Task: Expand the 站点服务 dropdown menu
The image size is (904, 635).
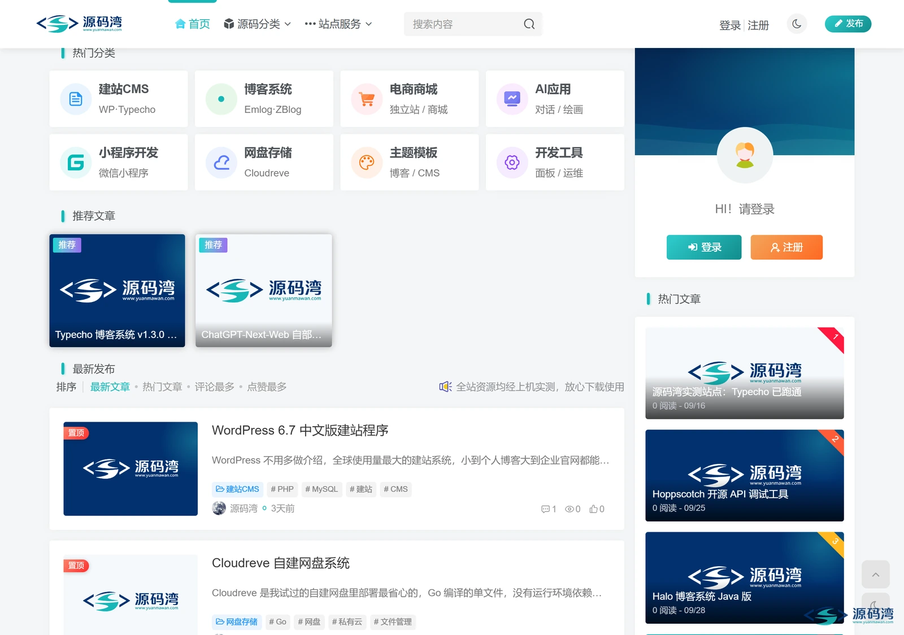Action: click(338, 24)
